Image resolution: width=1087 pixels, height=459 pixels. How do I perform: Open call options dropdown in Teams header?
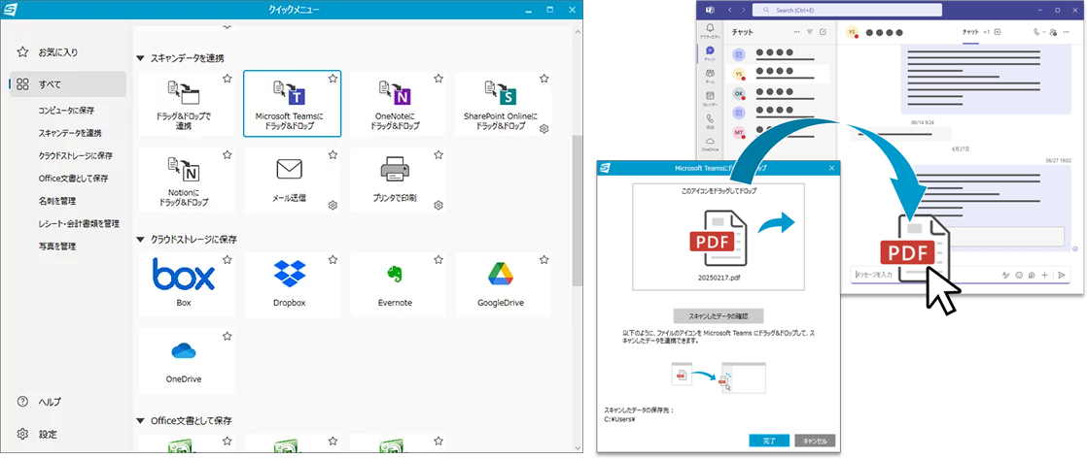pyautogui.click(x=1043, y=32)
